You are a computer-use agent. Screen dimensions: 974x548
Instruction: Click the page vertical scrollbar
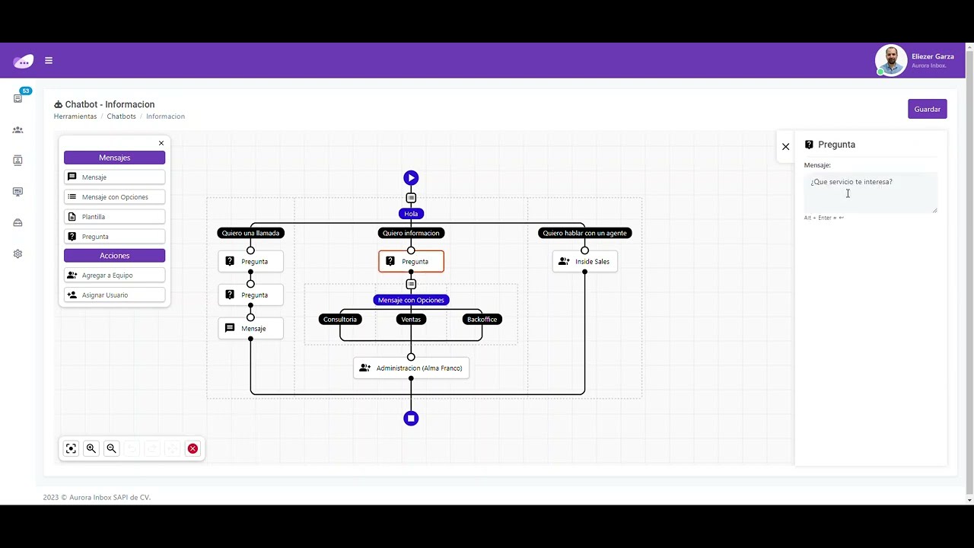[969, 274]
